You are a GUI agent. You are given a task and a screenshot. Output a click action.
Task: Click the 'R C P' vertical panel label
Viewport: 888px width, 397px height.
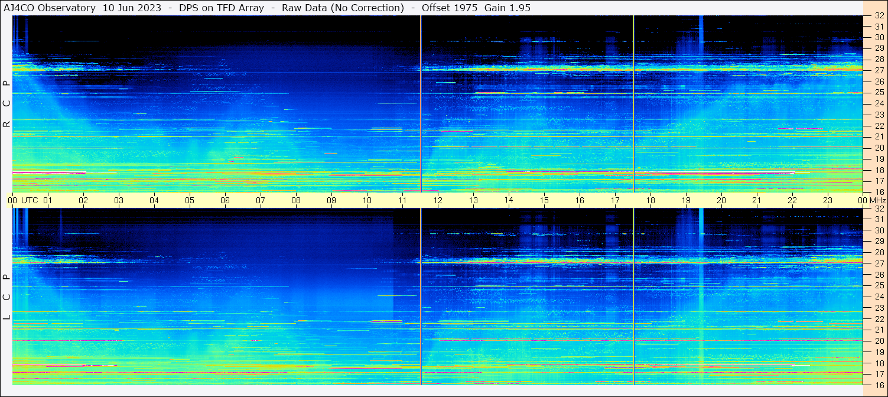pos(7,103)
